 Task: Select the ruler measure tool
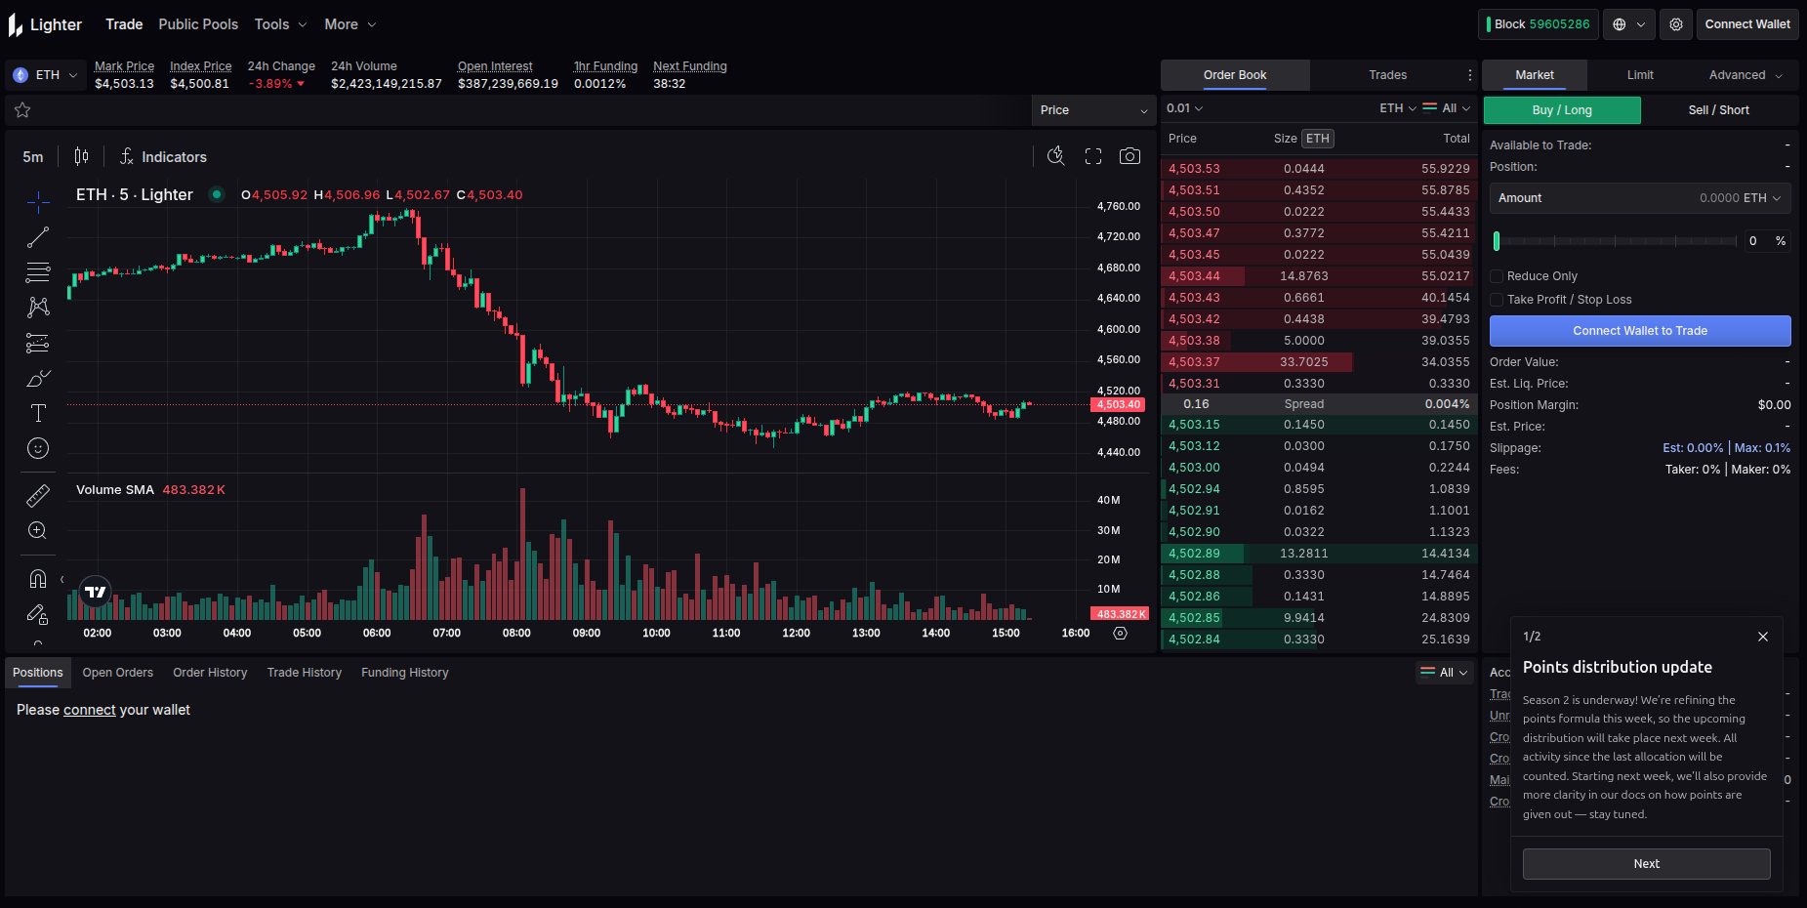point(38,496)
